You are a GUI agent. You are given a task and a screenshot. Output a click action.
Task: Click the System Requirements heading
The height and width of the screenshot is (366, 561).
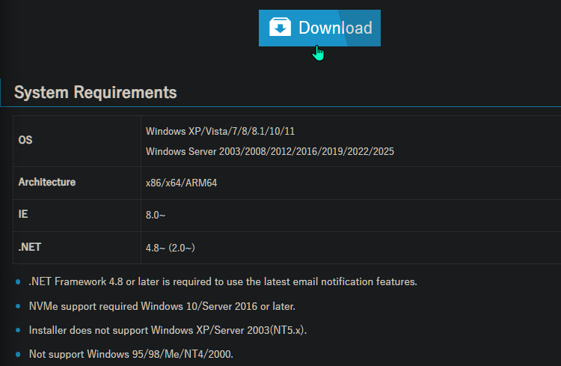point(96,93)
